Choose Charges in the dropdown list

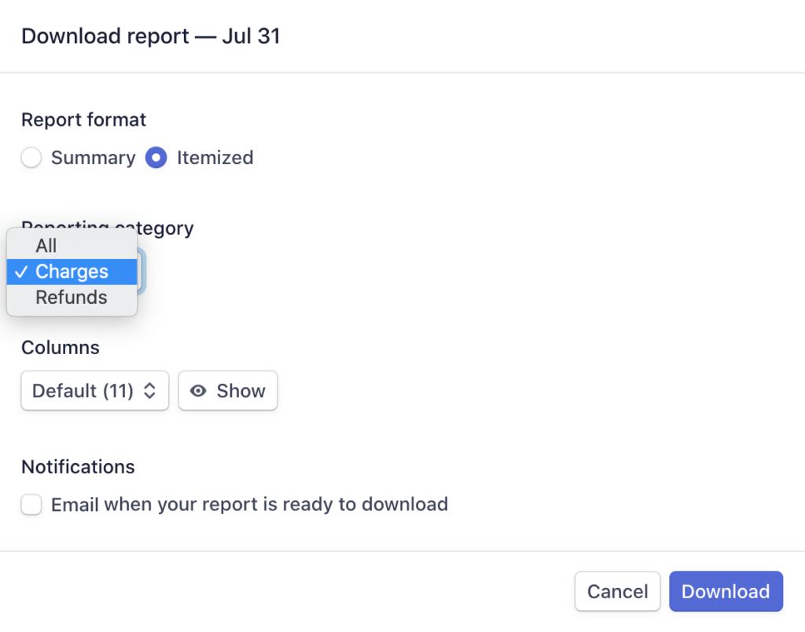72,272
